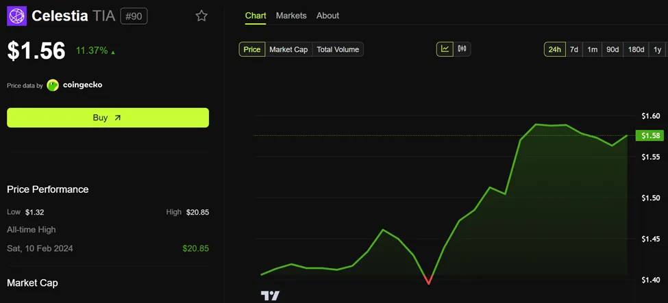Click the #90 rank badge
Viewport: 668px width, 303px height.
134,16
